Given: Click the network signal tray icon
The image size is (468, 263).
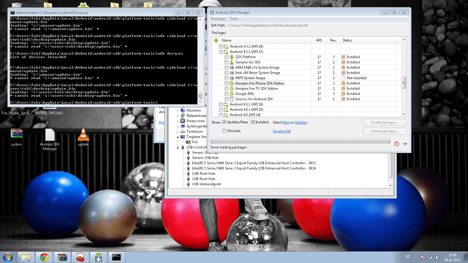Looking at the screenshot, I should (430, 257).
